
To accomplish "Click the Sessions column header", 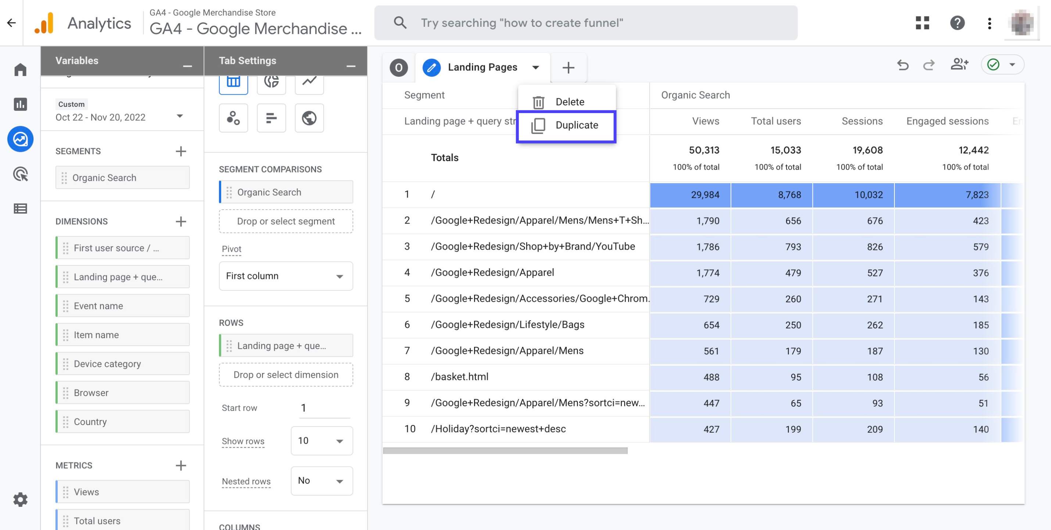I will (862, 121).
